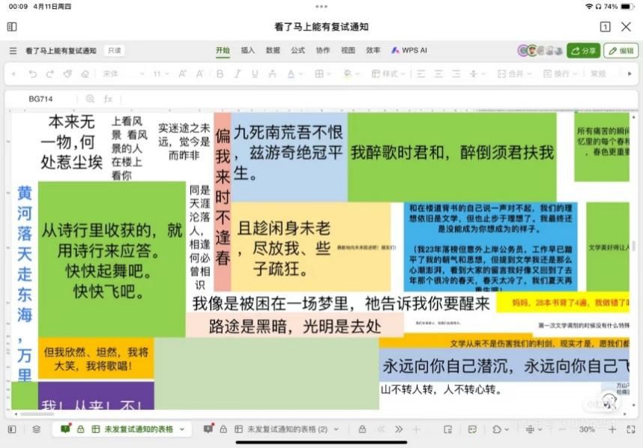Click the format painter icon
Image resolution: width=643 pixels, height=448 pixels.
click(x=67, y=74)
